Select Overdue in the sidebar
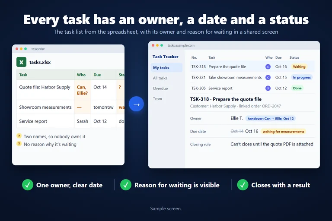Image resolution: width=332 pixels, height=221 pixels. 160,88
